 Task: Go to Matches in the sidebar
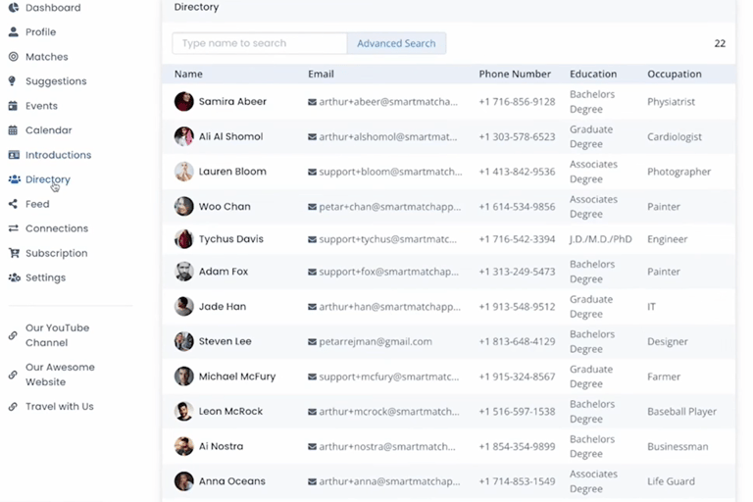[47, 57]
